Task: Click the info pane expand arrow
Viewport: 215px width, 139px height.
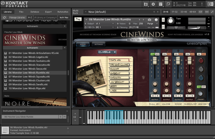Action: point(68,128)
